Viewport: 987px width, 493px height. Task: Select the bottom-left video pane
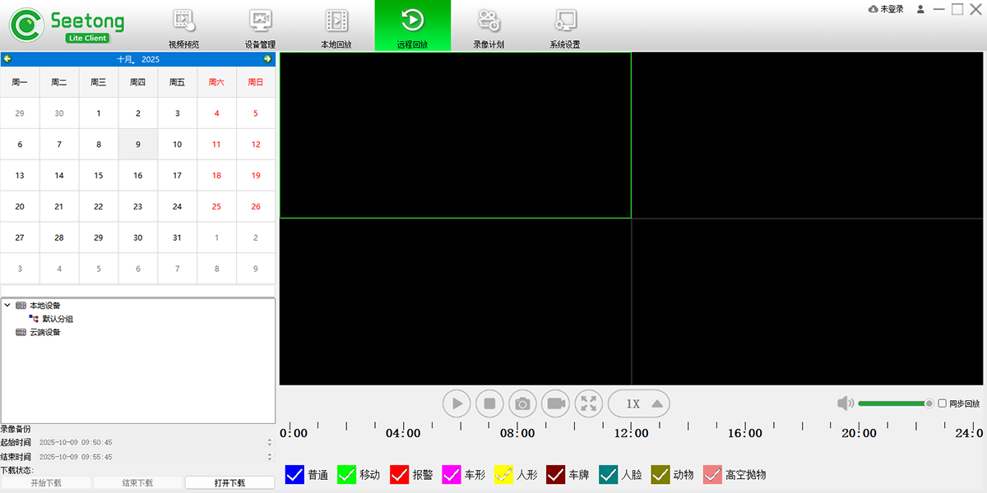pos(456,302)
